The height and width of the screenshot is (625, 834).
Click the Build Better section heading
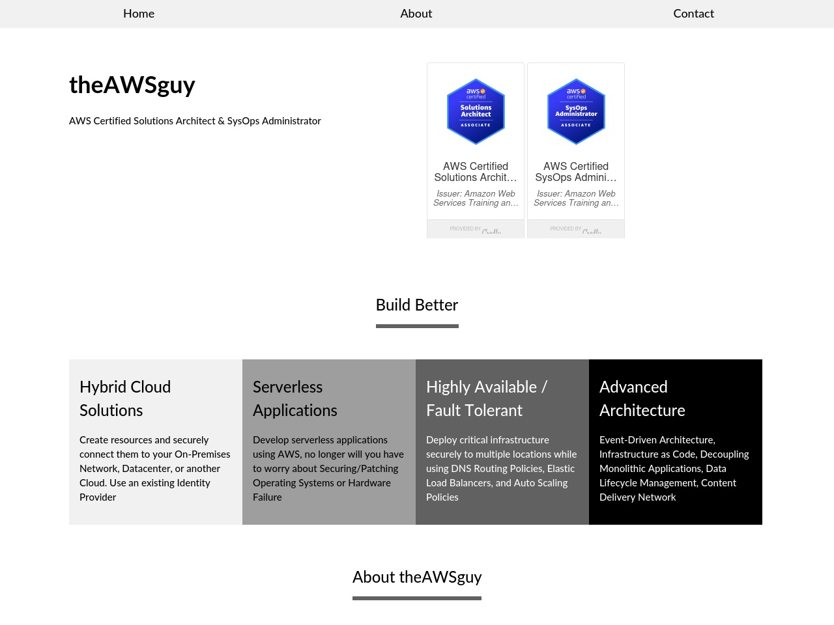point(417,305)
